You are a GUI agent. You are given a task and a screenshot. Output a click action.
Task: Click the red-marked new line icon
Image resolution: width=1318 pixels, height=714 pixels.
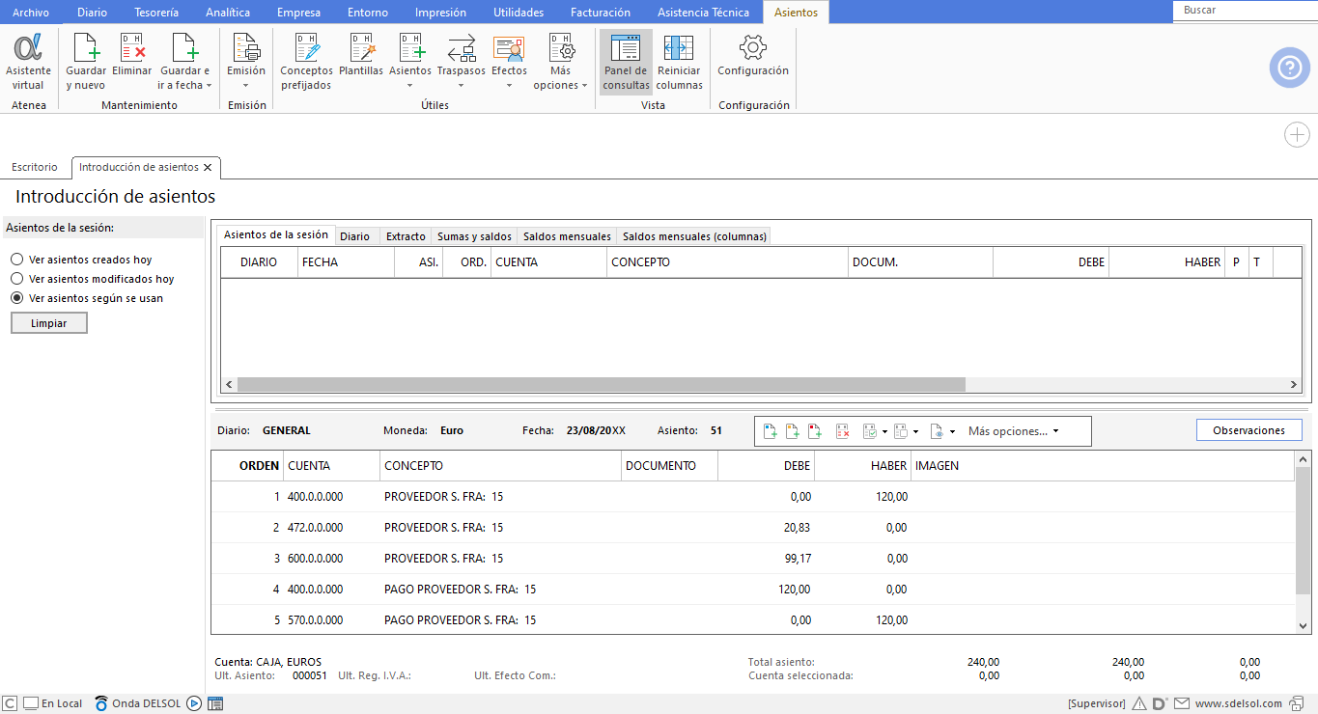[815, 431]
